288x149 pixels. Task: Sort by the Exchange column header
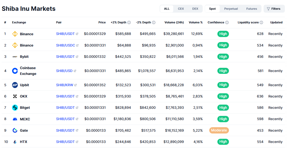pos(19,22)
